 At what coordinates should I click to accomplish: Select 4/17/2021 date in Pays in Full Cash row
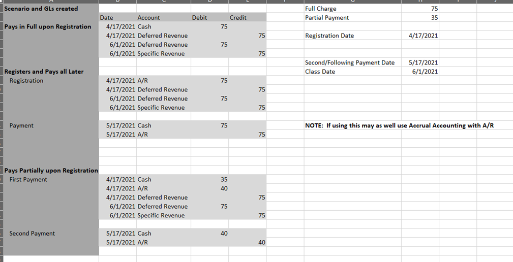pos(117,26)
